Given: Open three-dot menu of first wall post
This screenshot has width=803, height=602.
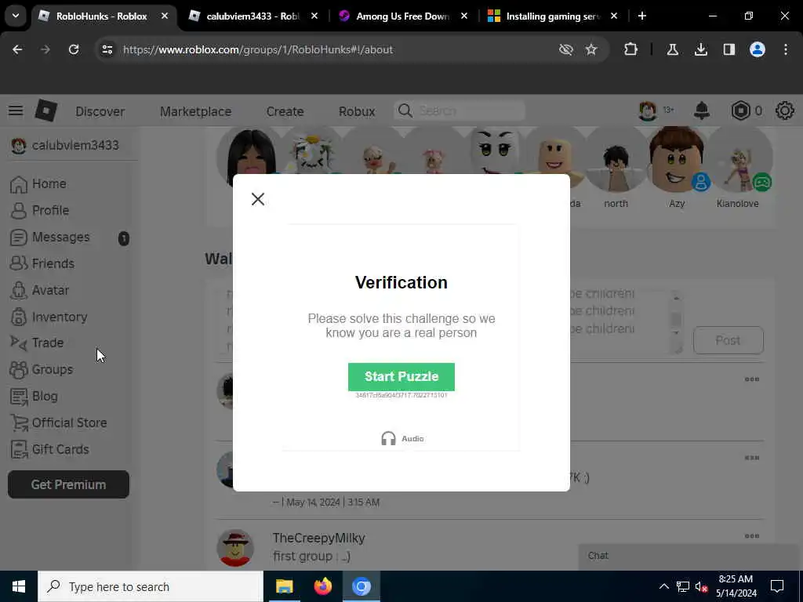Looking at the screenshot, I should point(752,379).
